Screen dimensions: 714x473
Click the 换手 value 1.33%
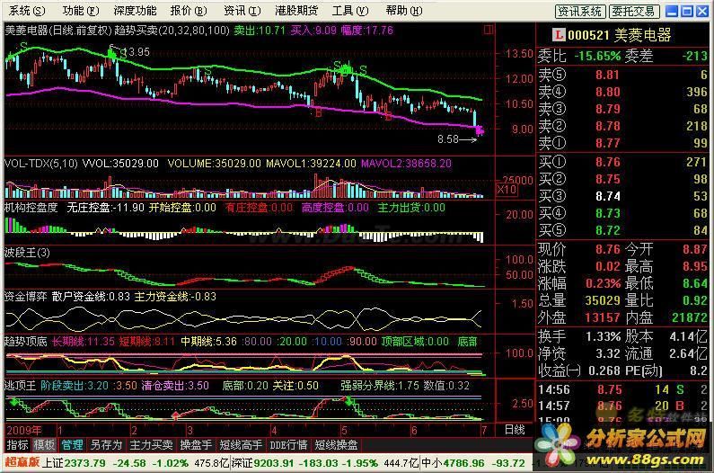tap(603, 336)
